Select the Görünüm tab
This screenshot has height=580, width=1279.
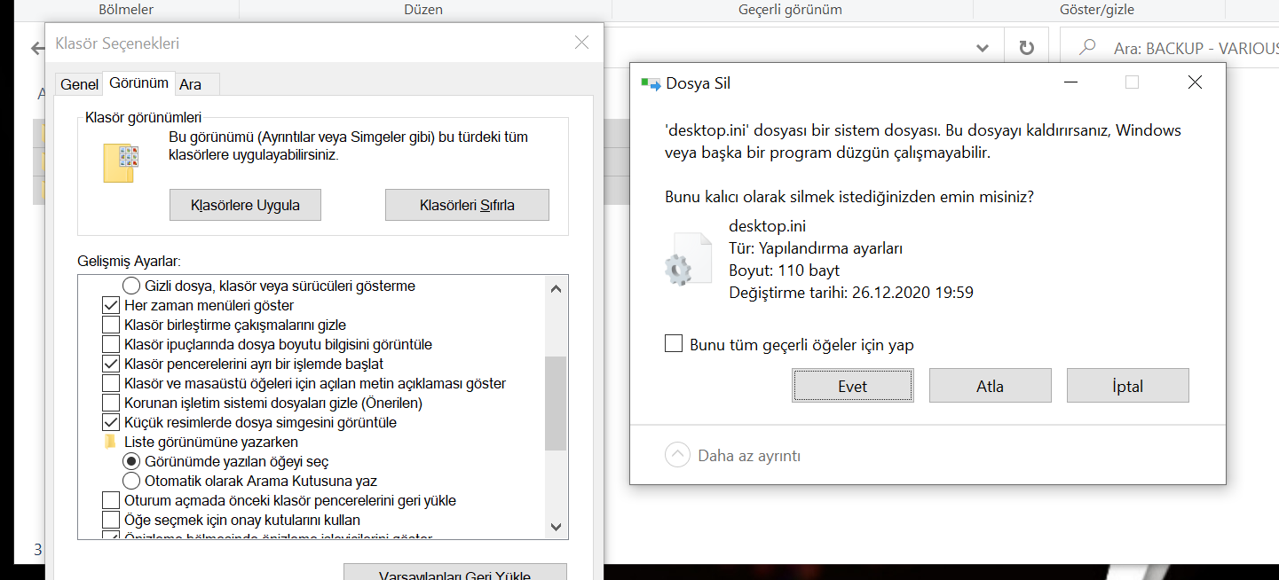[x=138, y=82]
